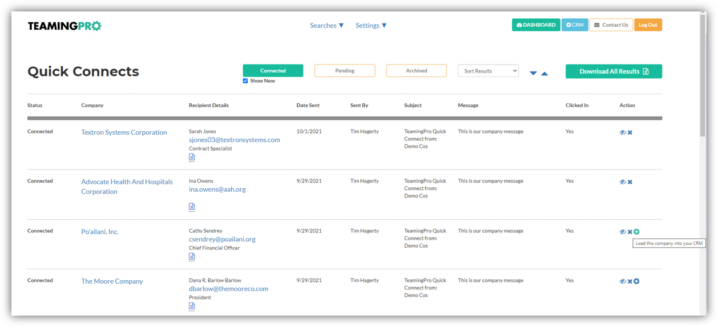Open document icon under Sarah Jones details
The image size is (718, 327).
tap(192, 158)
